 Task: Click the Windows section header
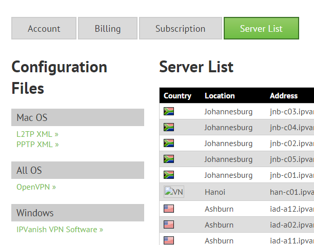(77, 213)
